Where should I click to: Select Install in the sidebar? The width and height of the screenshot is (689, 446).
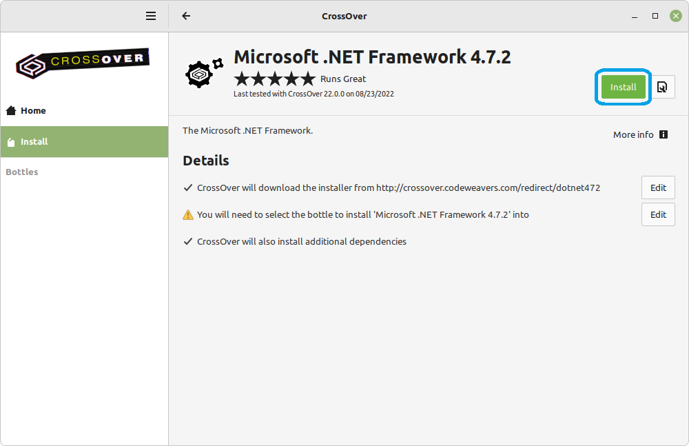pos(84,141)
